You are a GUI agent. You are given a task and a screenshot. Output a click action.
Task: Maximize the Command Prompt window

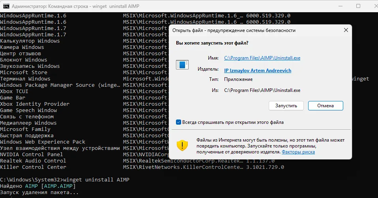pyautogui.click(x=358, y=6)
